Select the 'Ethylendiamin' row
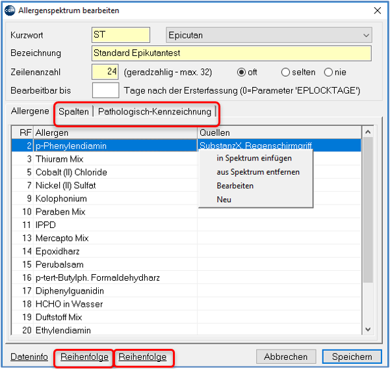390x369 pixels. [187, 330]
